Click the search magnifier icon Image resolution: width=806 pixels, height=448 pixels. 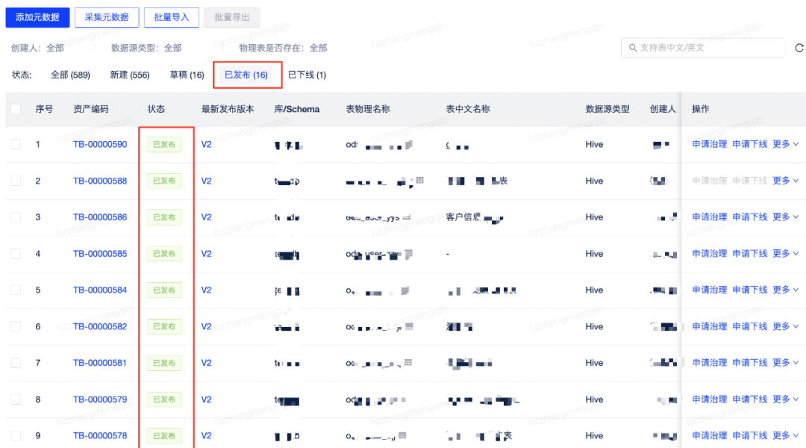pyautogui.click(x=634, y=47)
